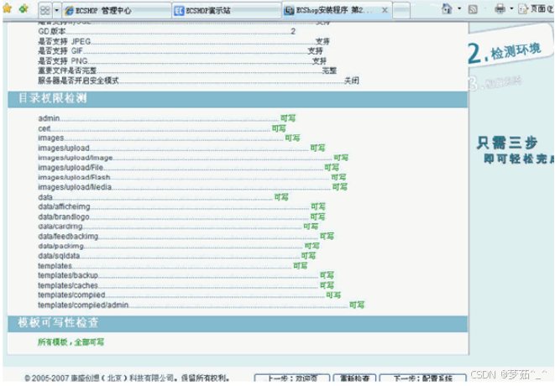This screenshot has height=386, width=555.
Task: Click the Home icon
Action: (447, 9)
